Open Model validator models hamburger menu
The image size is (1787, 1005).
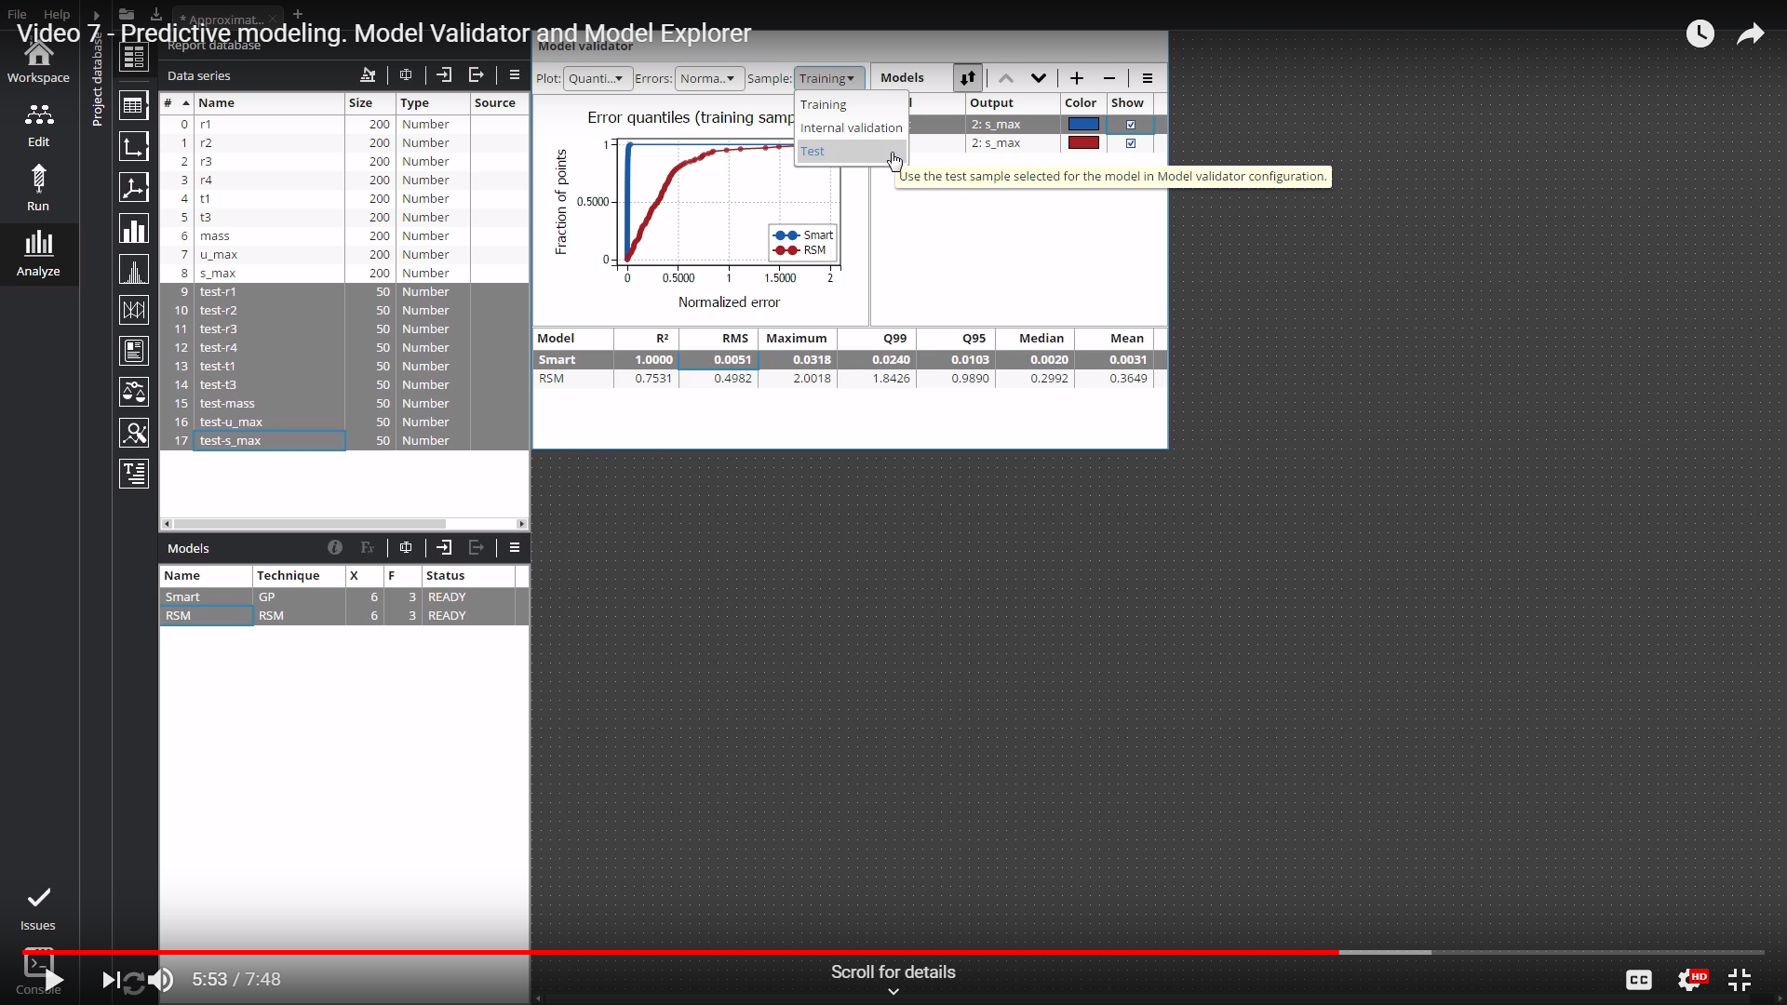point(1148,78)
